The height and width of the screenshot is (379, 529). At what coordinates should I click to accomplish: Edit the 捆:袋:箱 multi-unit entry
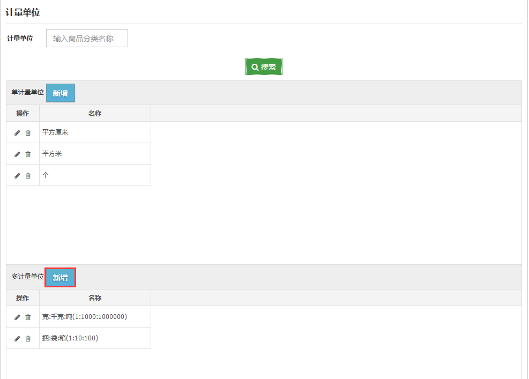coord(17,339)
